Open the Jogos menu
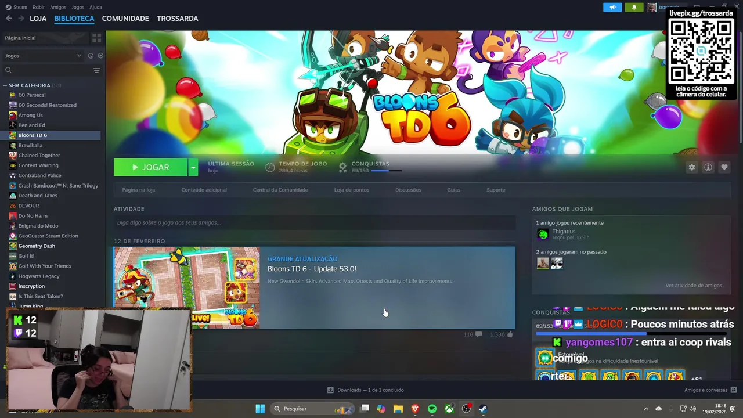743x418 pixels. click(78, 7)
